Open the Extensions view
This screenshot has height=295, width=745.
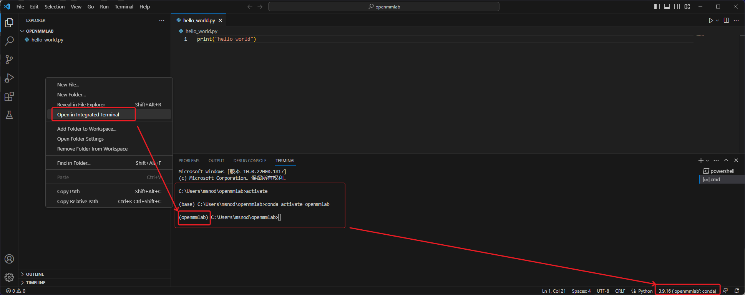tap(9, 96)
